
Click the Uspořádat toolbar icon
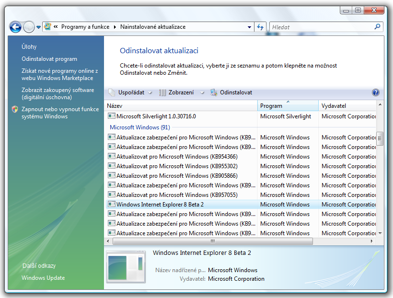pos(112,92)
